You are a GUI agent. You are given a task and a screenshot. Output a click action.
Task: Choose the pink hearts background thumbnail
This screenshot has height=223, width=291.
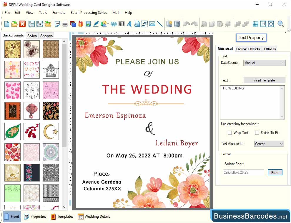click(x=12, y=90)
